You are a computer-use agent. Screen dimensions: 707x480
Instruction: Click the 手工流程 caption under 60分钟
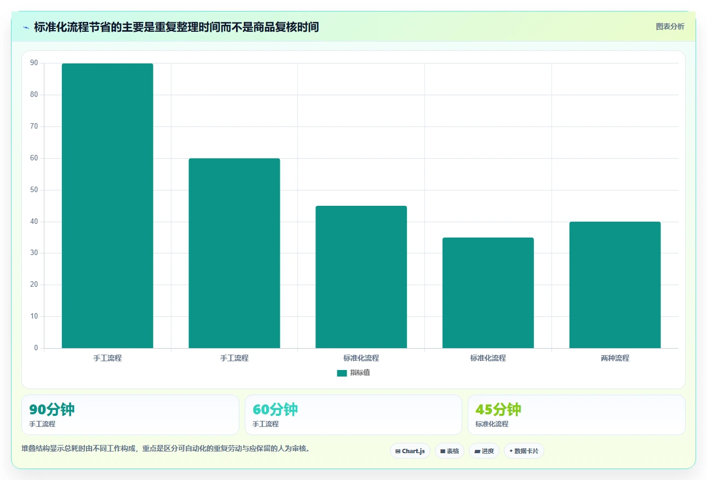(266, 424)
